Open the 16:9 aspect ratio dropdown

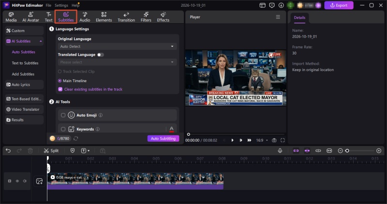point(262,140)
